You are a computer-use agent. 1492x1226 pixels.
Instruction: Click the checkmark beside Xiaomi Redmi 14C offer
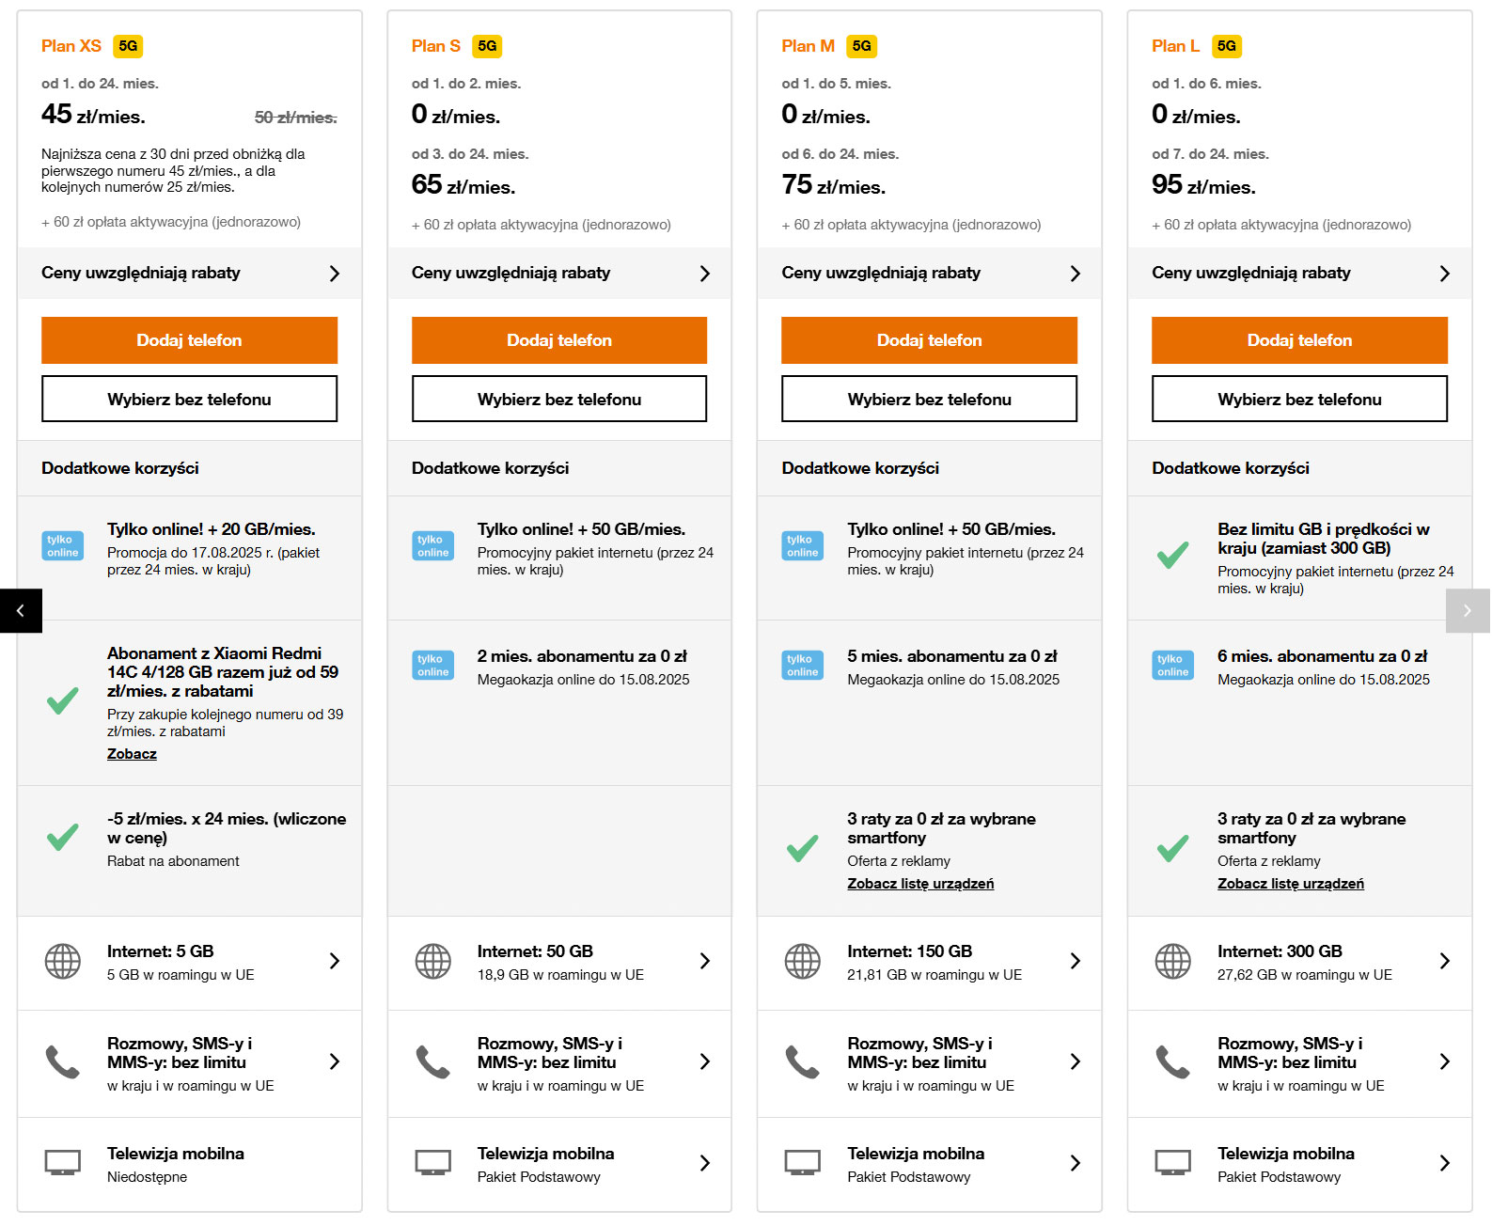(63, 700)
